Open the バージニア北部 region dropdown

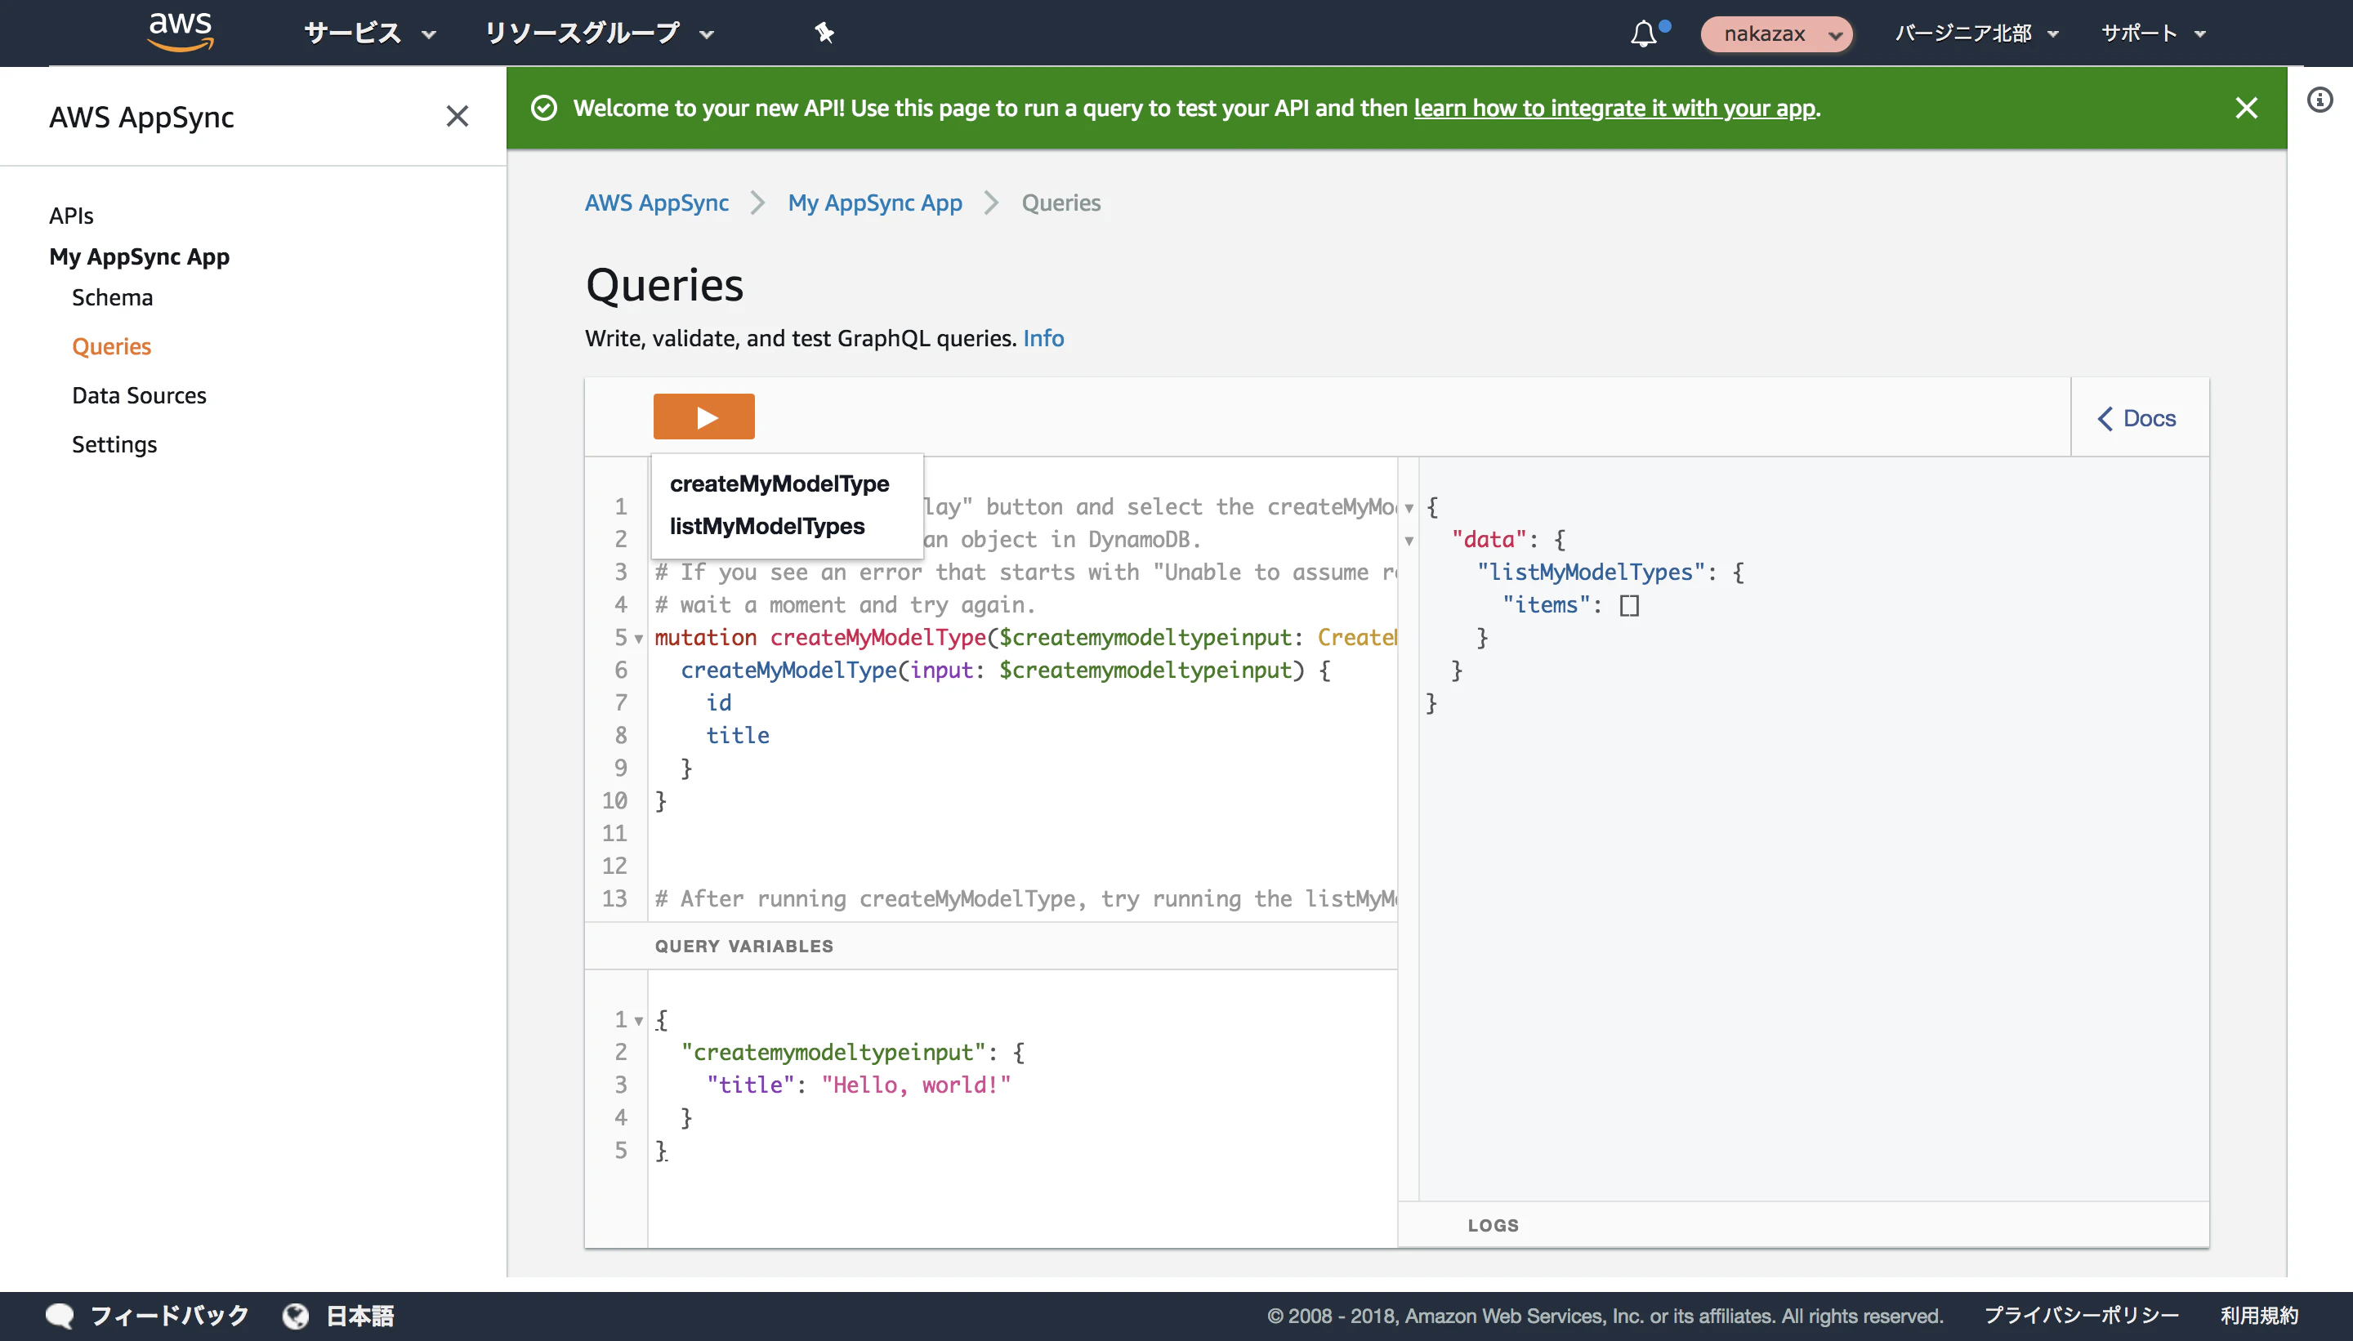[x=1977, y=33]
